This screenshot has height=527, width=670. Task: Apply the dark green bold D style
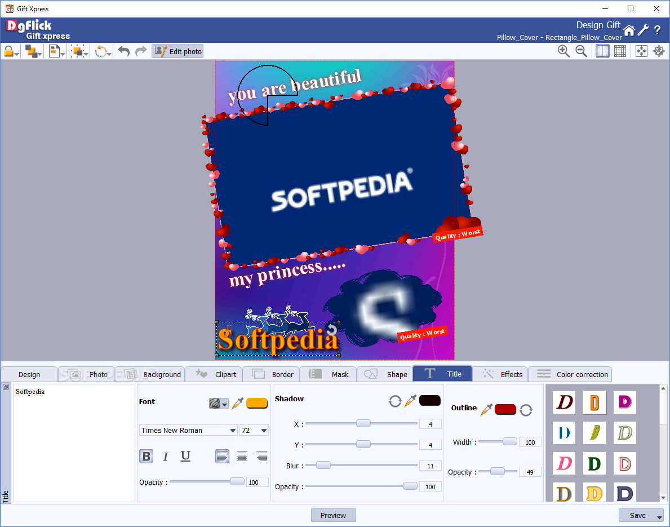pyautogui.click(x=594, y=463)
